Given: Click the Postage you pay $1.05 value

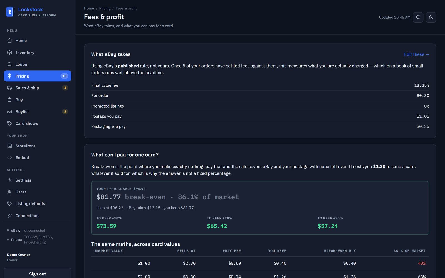Looking at the screenshot, I should (423, 116).
